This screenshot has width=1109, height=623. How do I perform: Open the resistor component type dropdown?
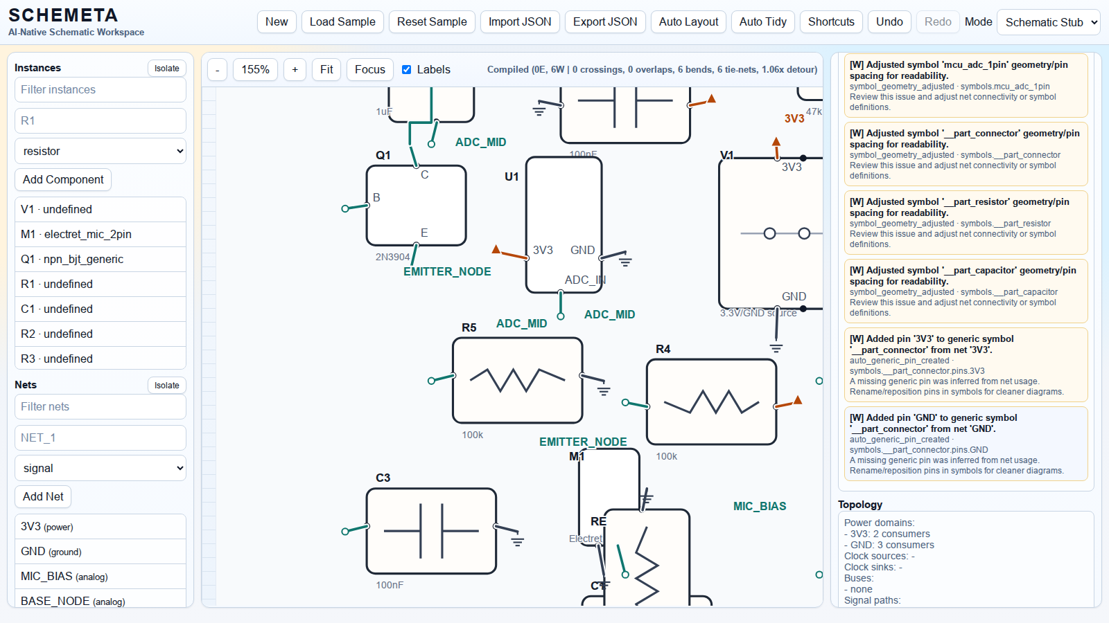pos(101,151)
